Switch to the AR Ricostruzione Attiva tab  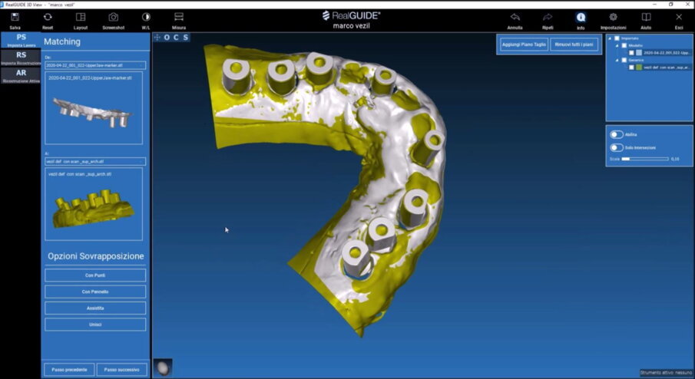pyautogui.click(x=21, y=76)
